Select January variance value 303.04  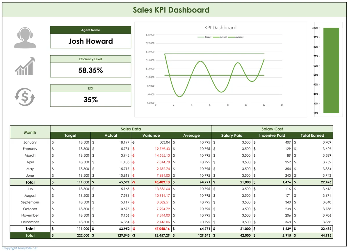pyautogui.click(x=165, y=142)
